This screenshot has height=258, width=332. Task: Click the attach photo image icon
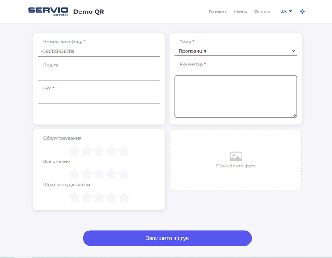[236, 156]
